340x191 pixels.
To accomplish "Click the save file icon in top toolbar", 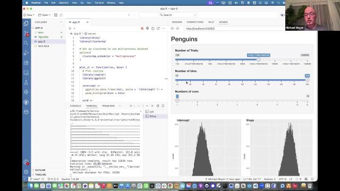I will tap(56, 15).
